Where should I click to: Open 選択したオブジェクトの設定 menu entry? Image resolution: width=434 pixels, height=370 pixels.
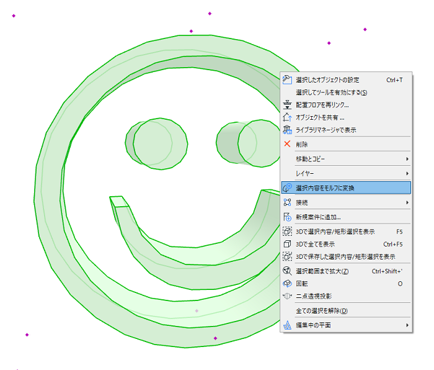(x=346, y=80)
